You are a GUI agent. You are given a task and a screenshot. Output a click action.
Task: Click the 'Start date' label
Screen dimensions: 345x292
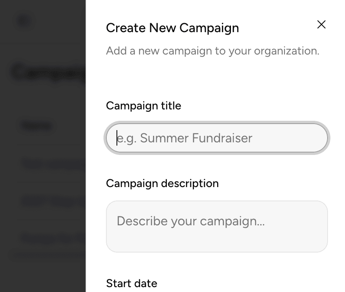pos(131,283)
